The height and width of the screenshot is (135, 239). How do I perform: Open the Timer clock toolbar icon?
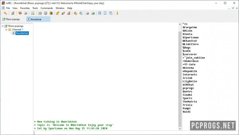point(46,13)
